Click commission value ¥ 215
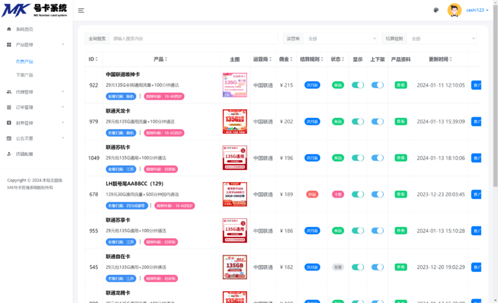The height and width of the screenshot is (303, 498). pos(286,85)
